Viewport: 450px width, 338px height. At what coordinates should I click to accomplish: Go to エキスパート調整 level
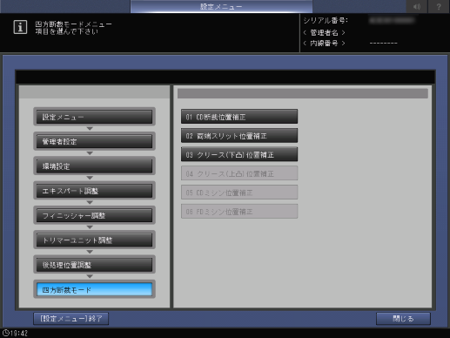tap(94, 191)
